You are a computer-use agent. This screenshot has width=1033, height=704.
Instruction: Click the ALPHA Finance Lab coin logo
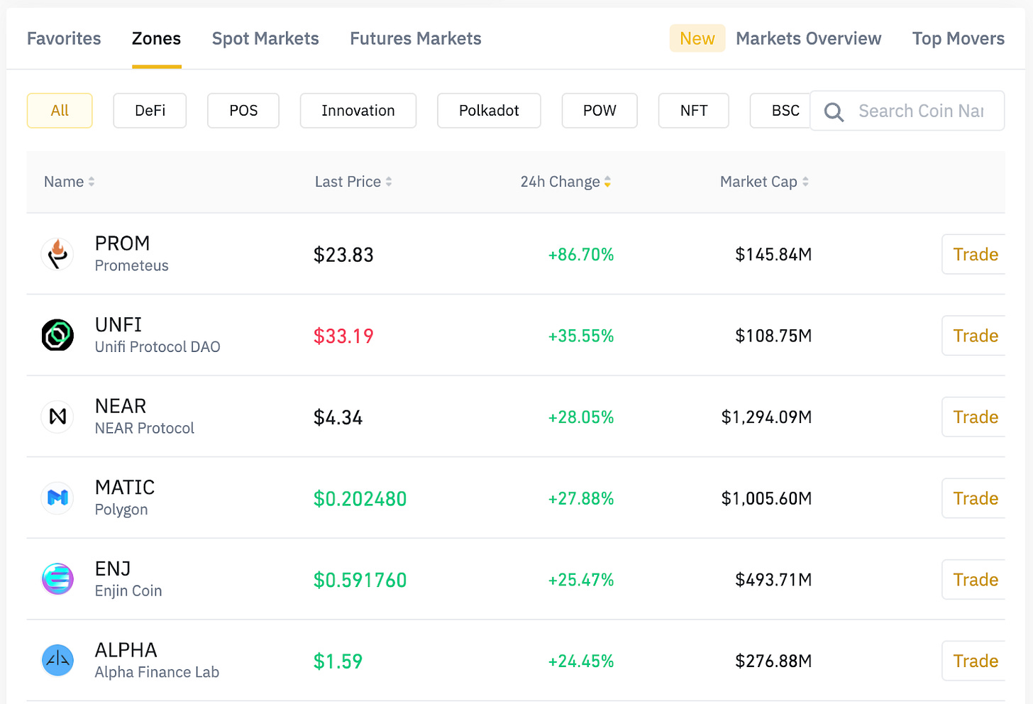pyautogui.click(x=57, y=661)
